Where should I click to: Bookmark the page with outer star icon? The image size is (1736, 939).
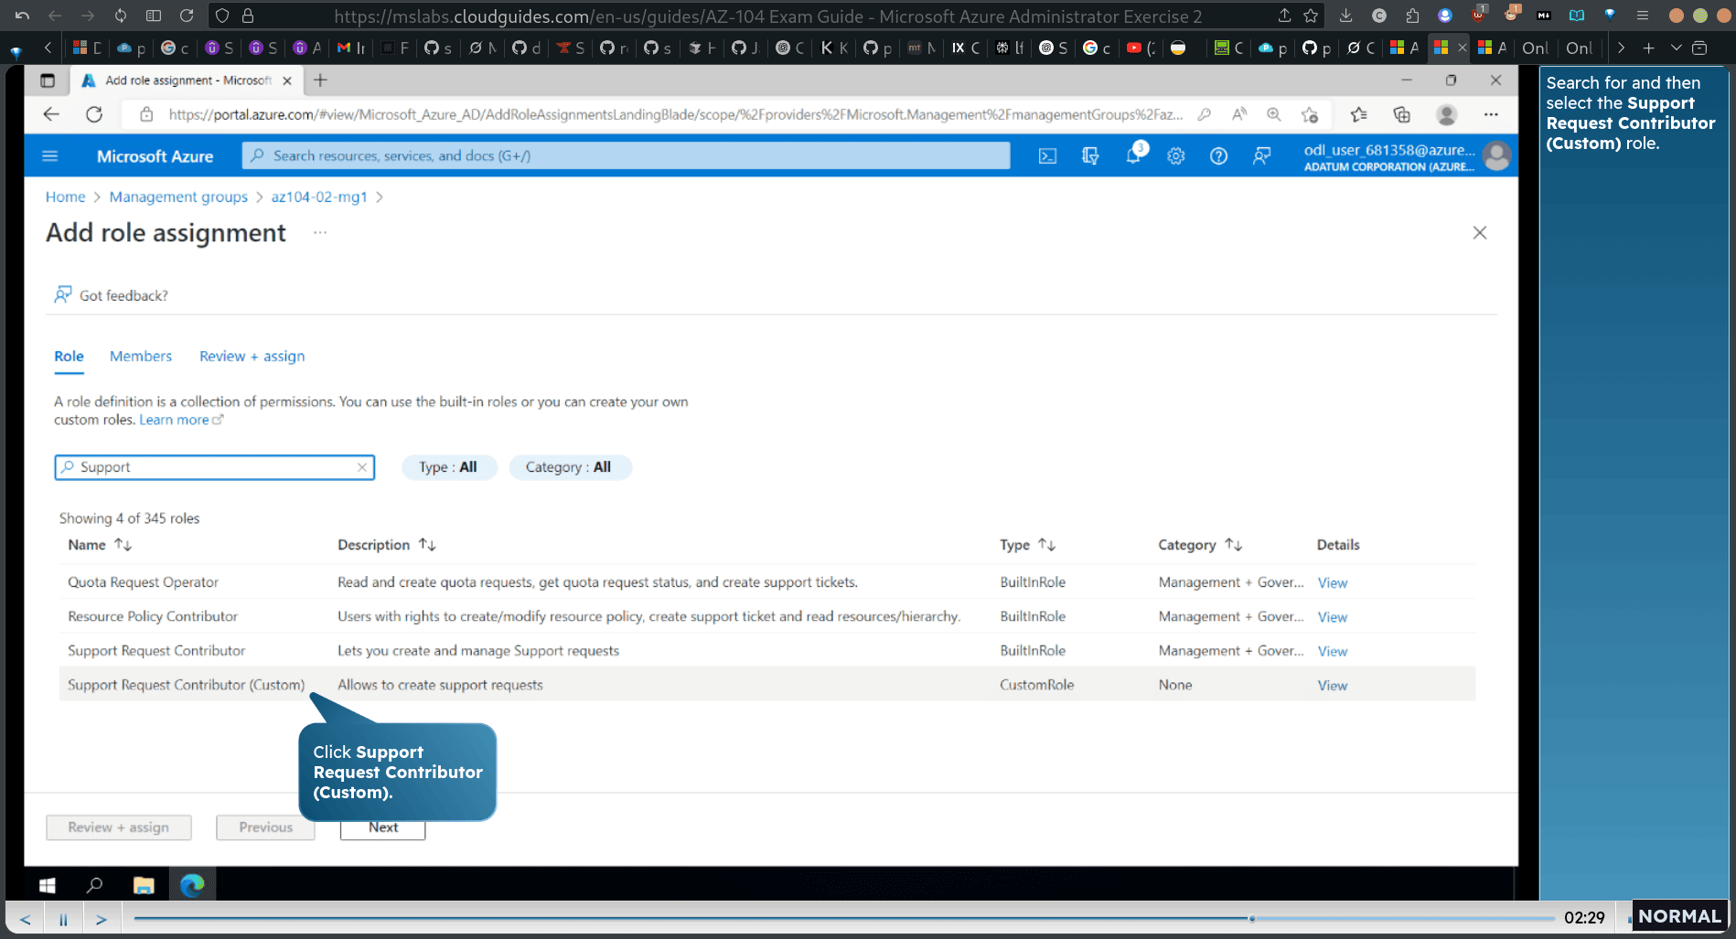pos(1311,16)
